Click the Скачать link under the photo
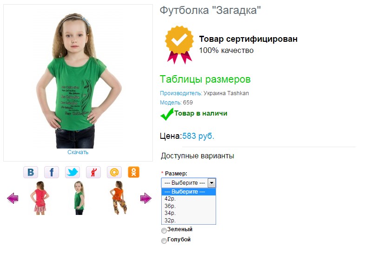 pos(78,152)
